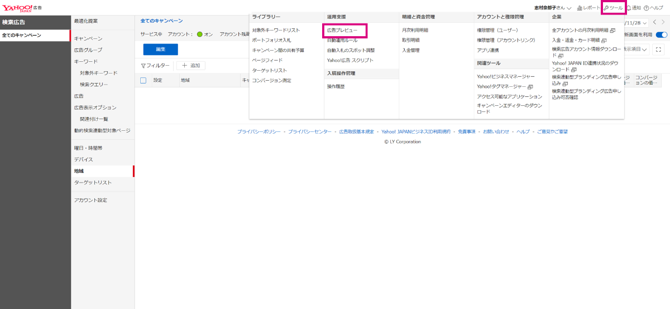This screenshot has height=309, width=670.
Task: Open the date range dropdown
Action: tap(636, 23)
